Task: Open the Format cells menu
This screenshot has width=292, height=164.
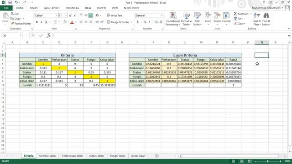Action: click(226, 19)
